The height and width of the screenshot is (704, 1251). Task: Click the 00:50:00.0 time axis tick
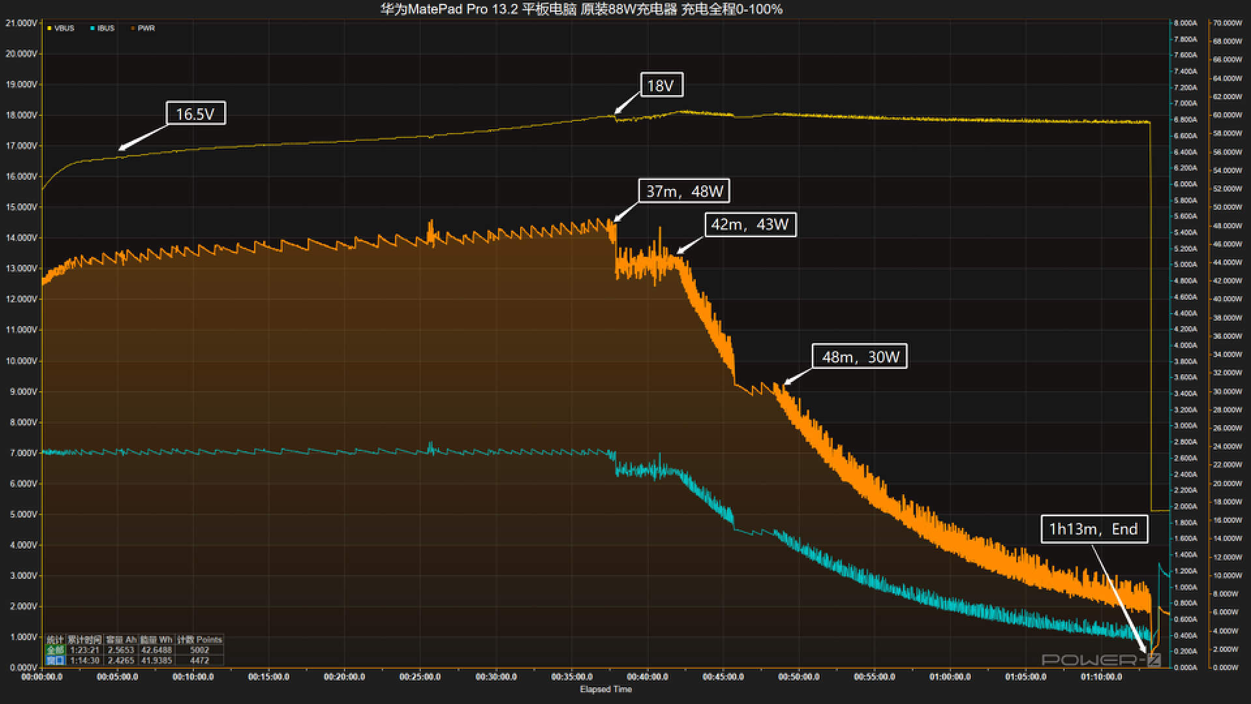(799, 677)
